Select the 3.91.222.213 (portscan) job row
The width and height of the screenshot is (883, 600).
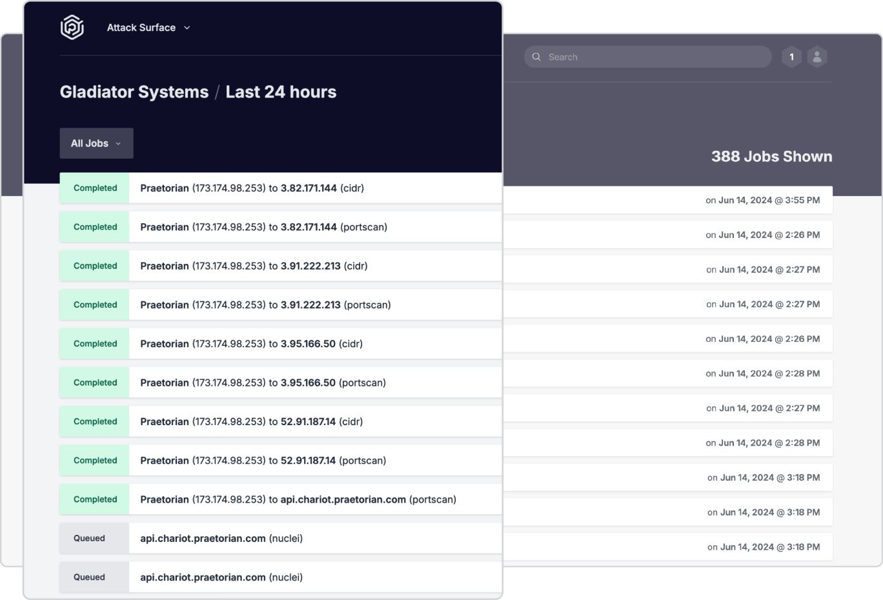(281, 305)
